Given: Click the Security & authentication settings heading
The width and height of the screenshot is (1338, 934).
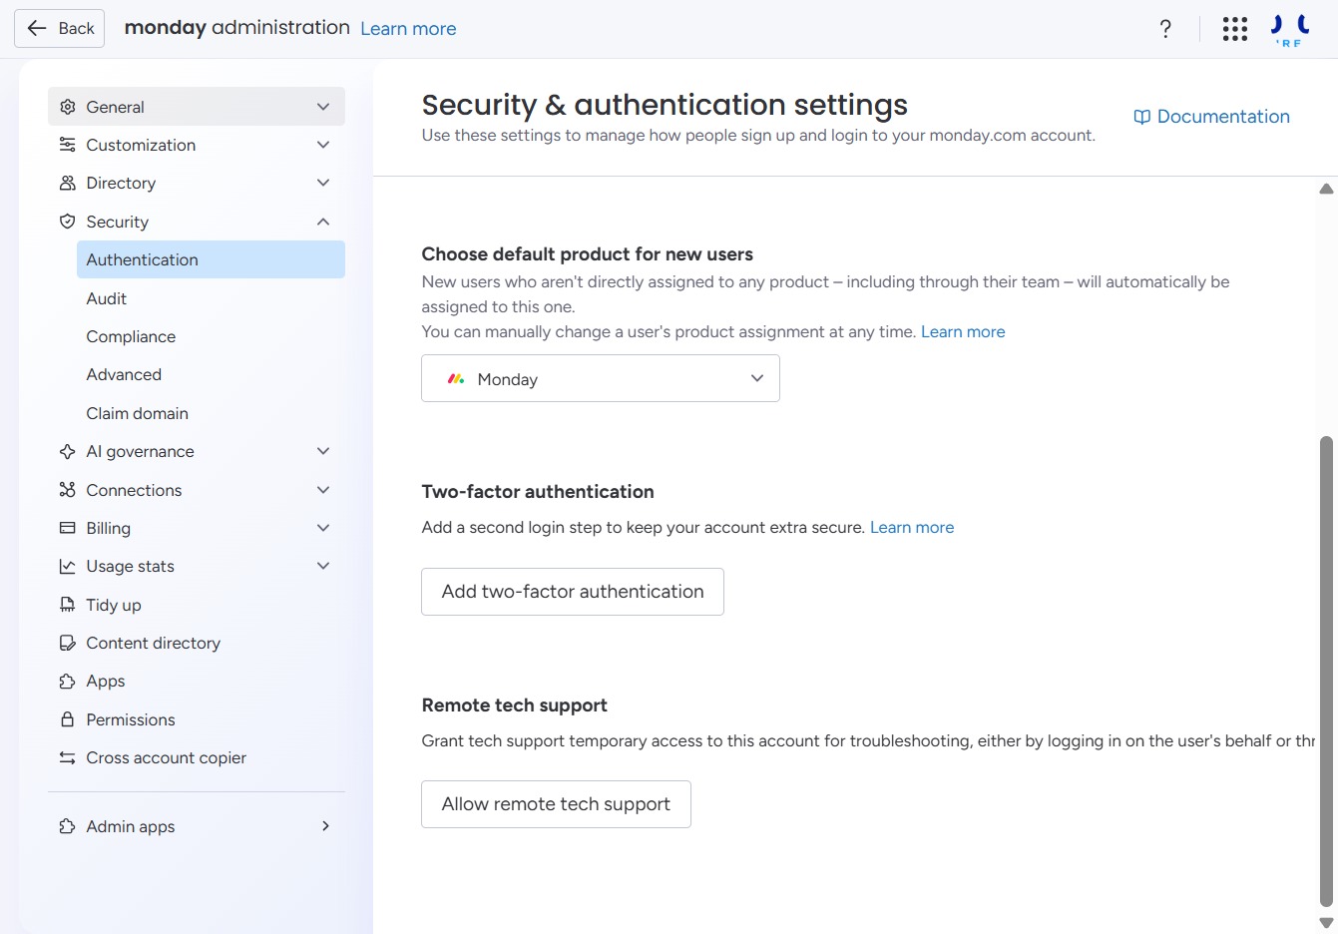Looking at the screenshot, I should 665,105.
